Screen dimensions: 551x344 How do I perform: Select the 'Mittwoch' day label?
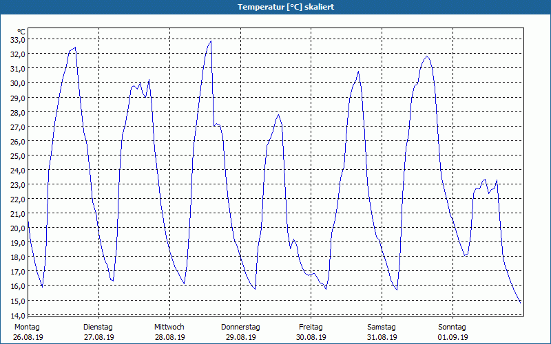169,327
